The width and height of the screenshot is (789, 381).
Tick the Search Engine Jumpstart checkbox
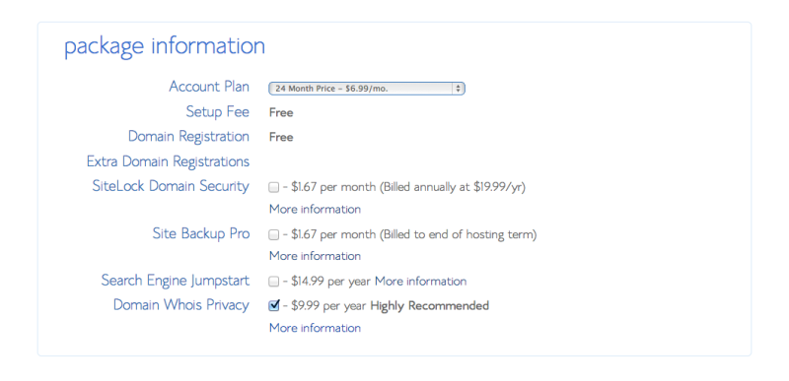[273, 282]
